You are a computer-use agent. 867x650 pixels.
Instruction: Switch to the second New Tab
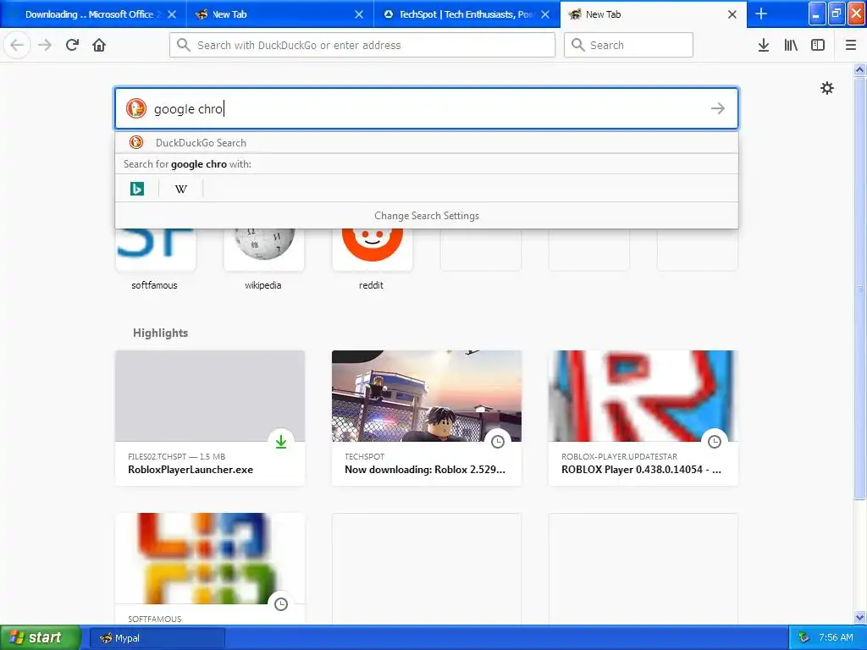pyautogui.click(x=279, y=14)
